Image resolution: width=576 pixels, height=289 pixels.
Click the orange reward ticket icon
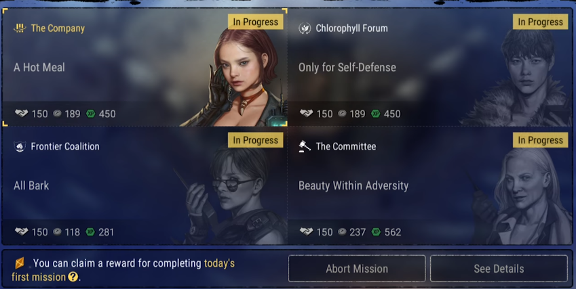pyautogui.click(x=20, y=263)
